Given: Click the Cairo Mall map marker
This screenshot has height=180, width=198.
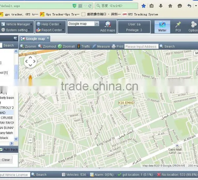Looking at the screenshot, I should (177, 146).
